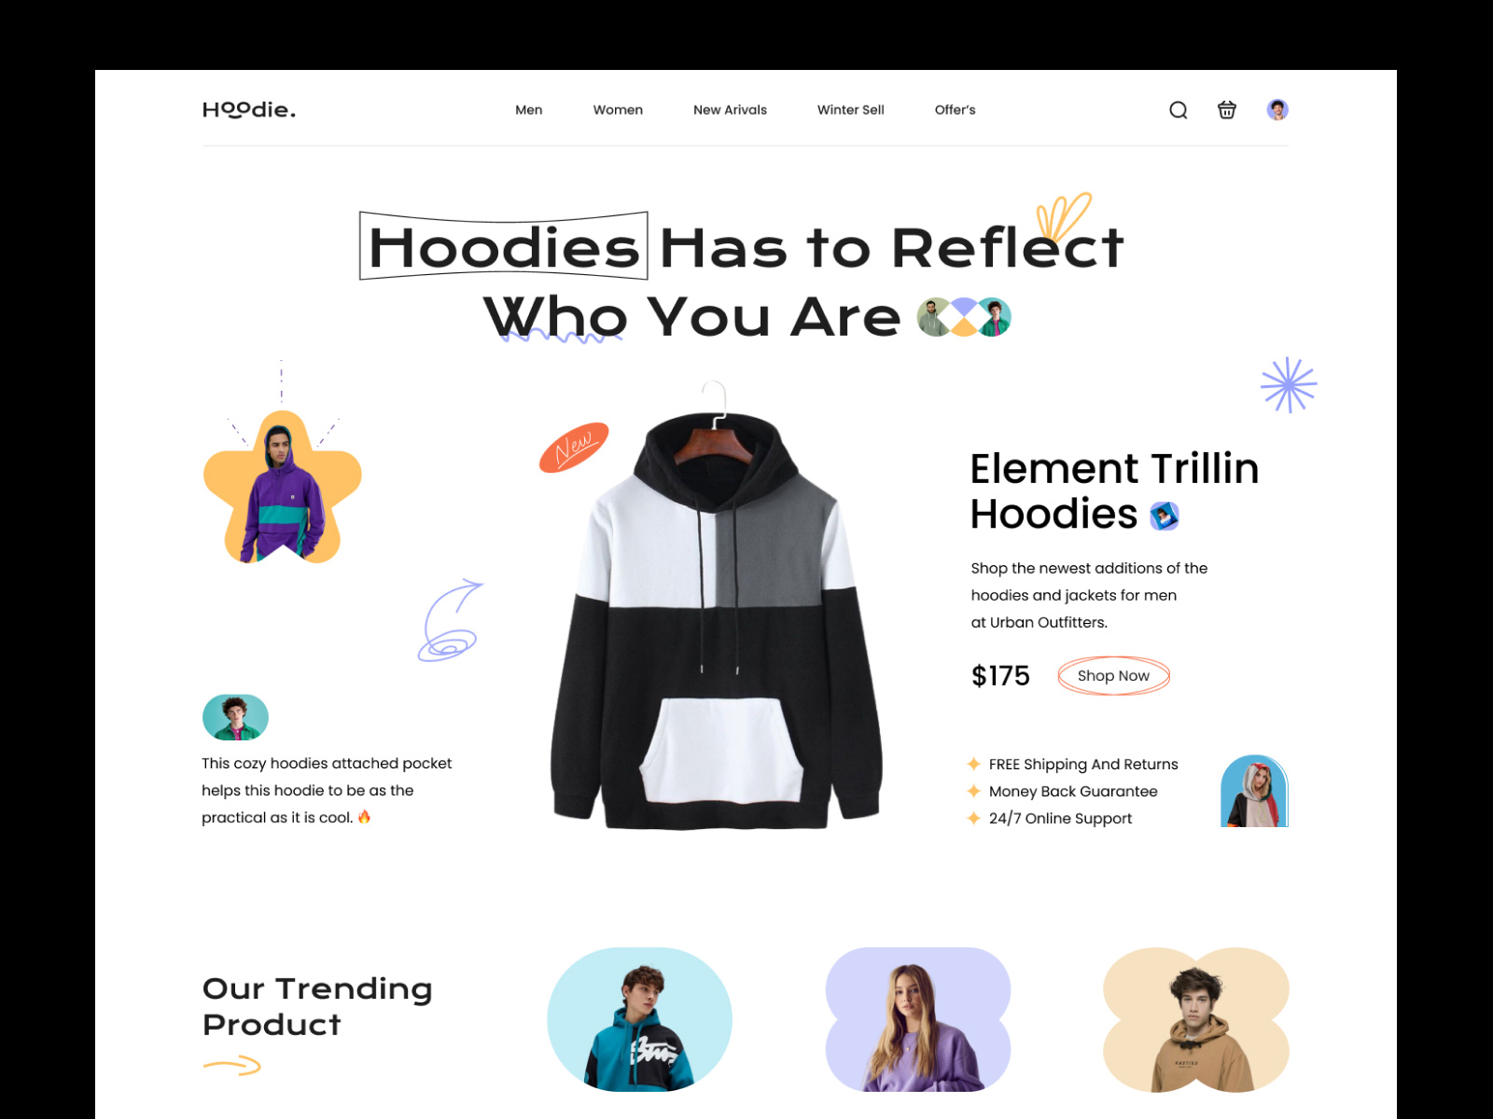Open the Men menu item
Screen dimensions: 1493x1119
(x=529, y=110)
